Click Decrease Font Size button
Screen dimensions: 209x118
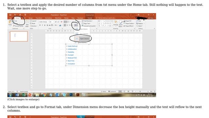pyautogui.click(x=58, y=22)
